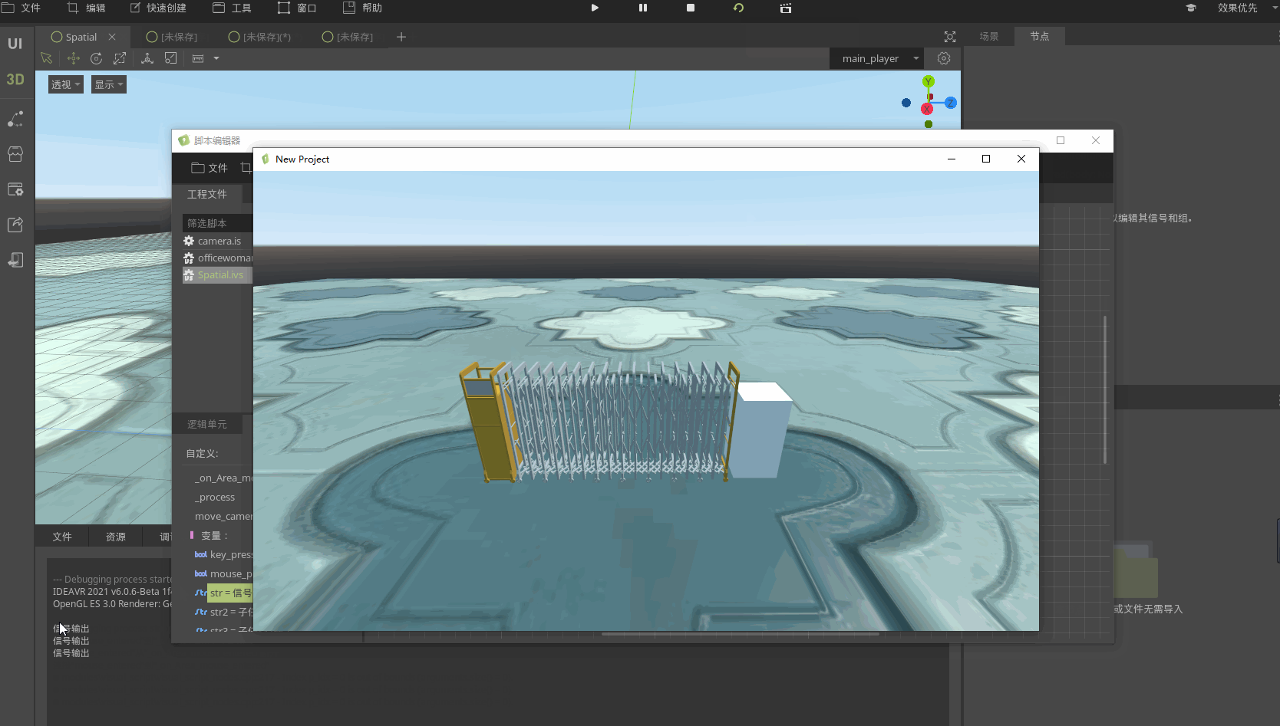1280x726 pixels.
Task: Click the graduation cap tutorial icon
Action: [1191, 8]
